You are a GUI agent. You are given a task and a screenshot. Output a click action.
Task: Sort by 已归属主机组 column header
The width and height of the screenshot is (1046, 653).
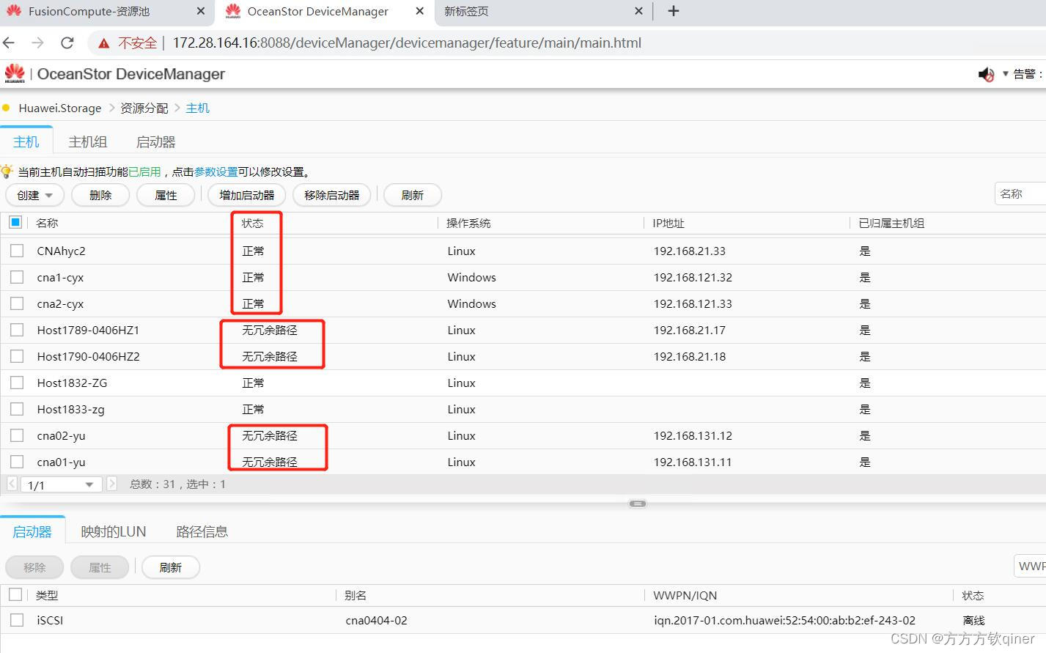(891, 223)
